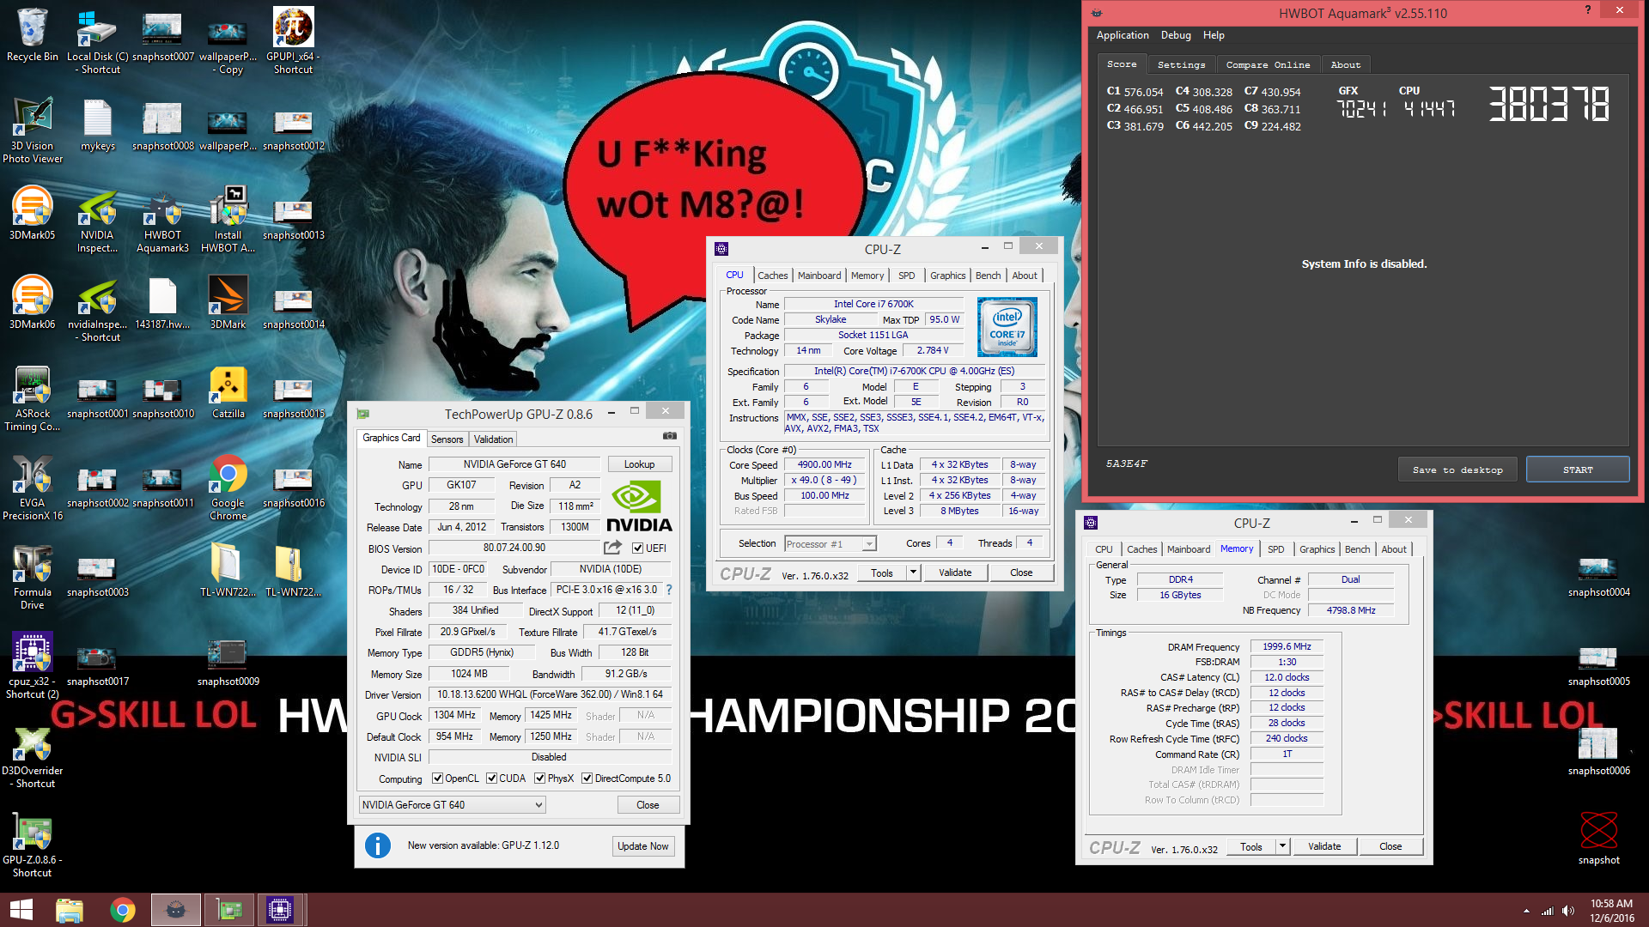Open the Processor #1 selection dropdown
The width and height of the screenshot is (1649, 927).
[x=830, y=543]
